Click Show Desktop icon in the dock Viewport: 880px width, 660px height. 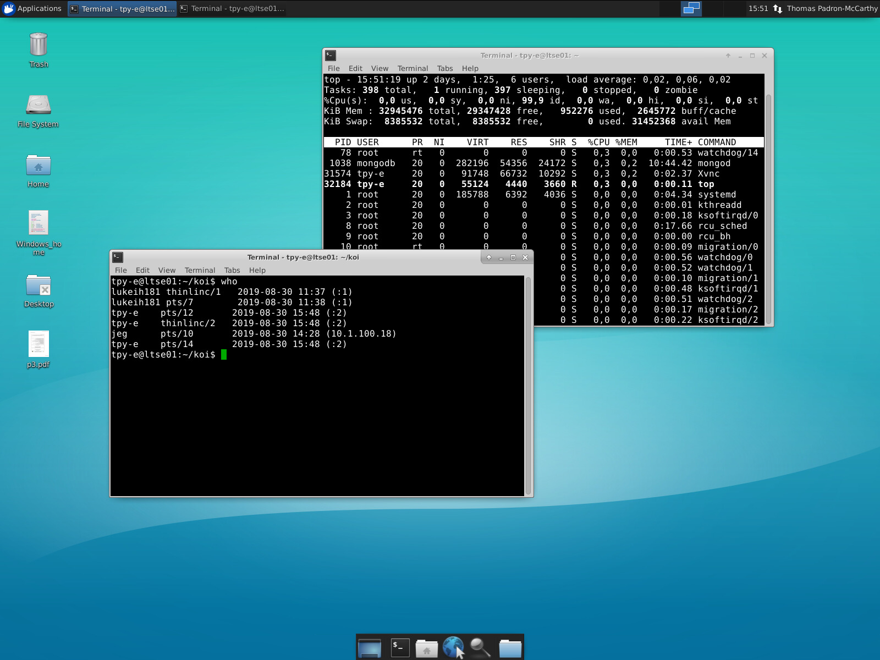(x=369, y=647)
